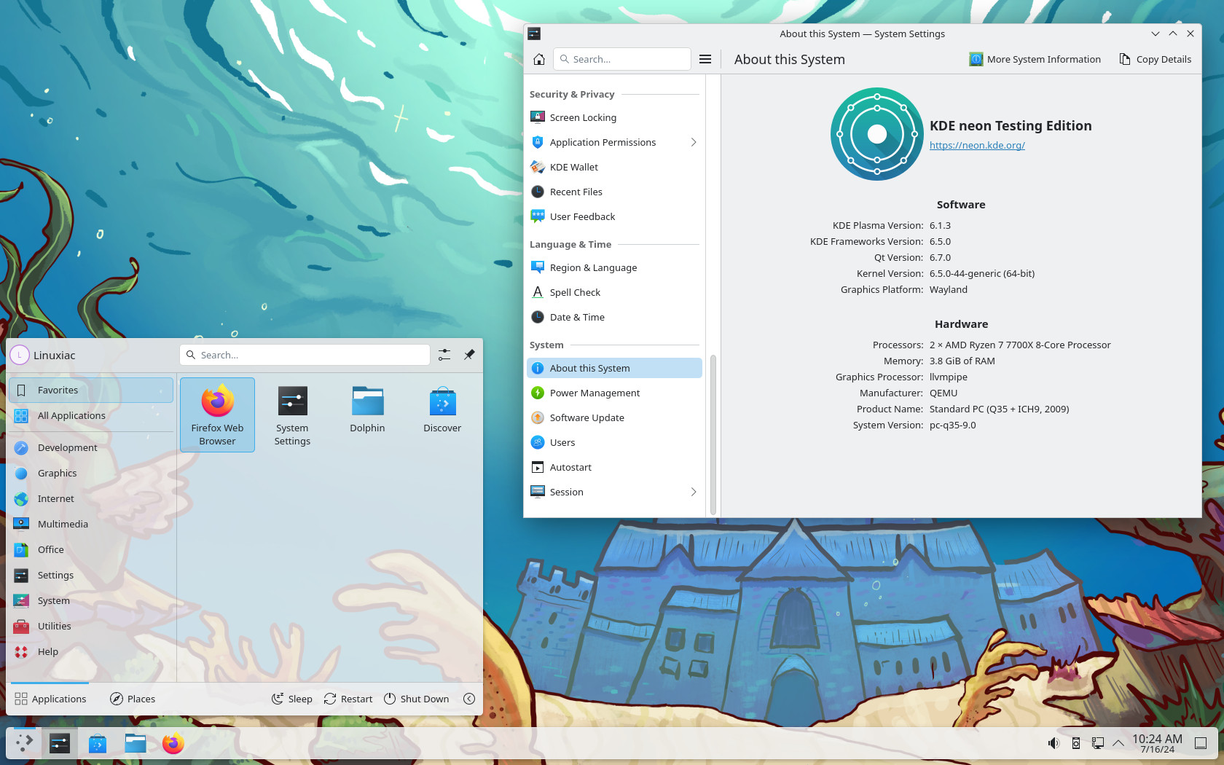
Task: Open System category in launcher
Action: [x=91, y=600]
